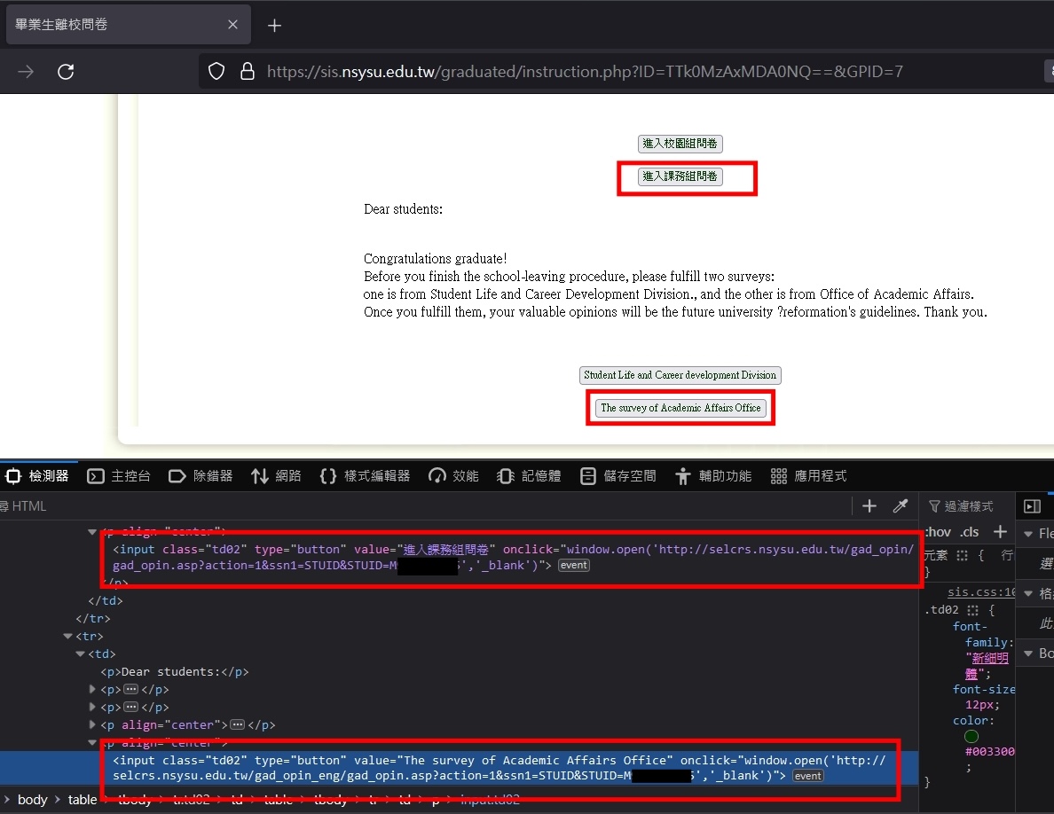This screenshot has height=814, width=1054.
Task: Open the sis.css source link
Action: click(x=981, y=591)
